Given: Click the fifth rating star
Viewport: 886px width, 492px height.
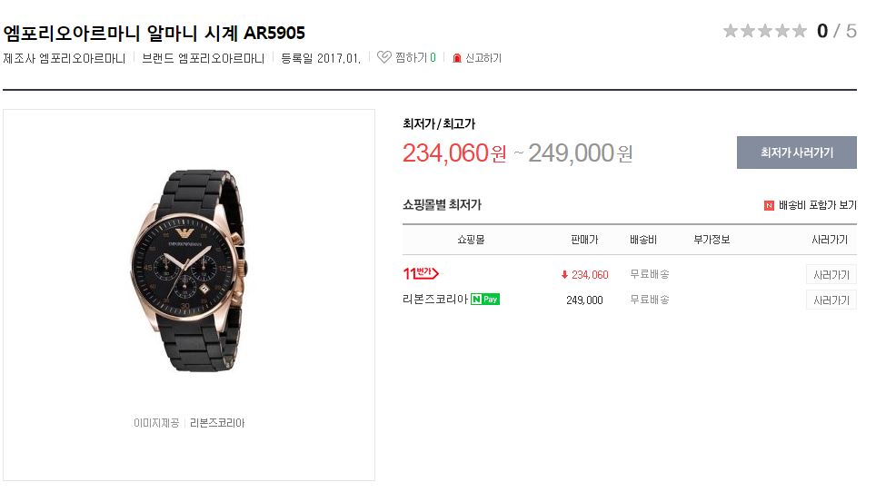Looking at the screenshot, I should point(799,31).
